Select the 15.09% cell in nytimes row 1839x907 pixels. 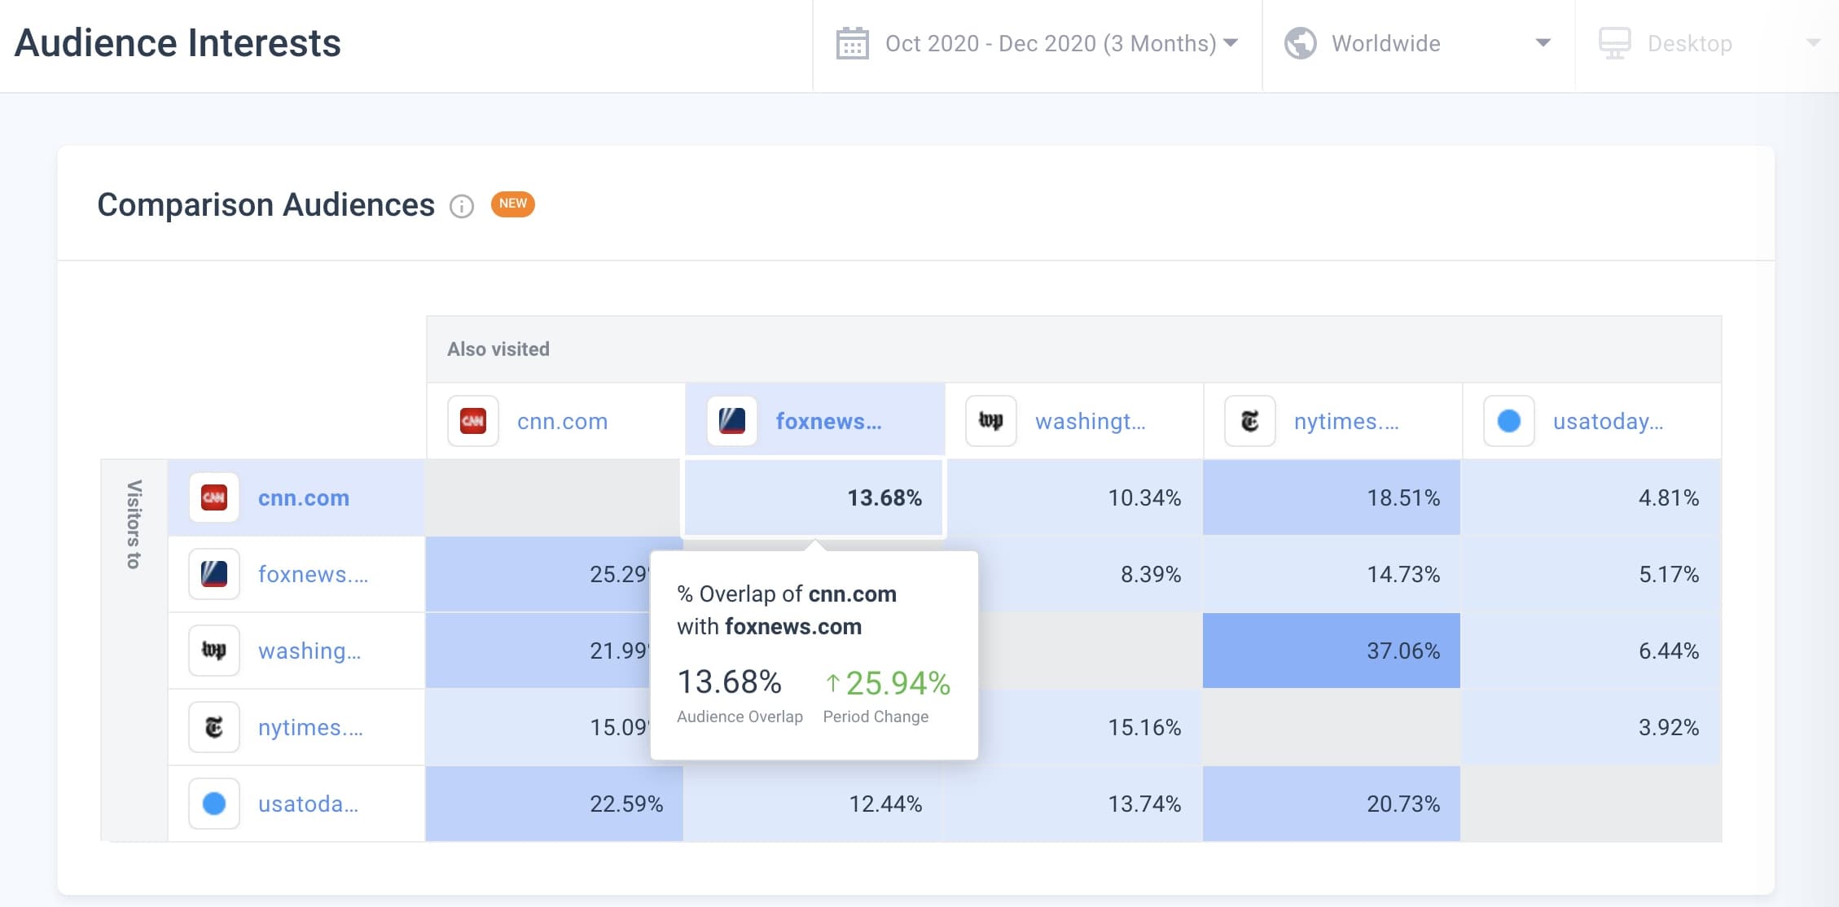(538, 727)
